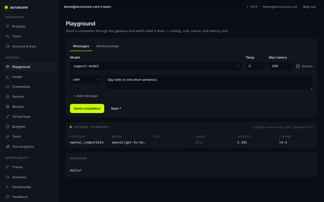Open Prompts via its sidebar icon
Image resolution: width=324 pixels, height=202 pixels.
pyautogui.click(x=8, y=26)
